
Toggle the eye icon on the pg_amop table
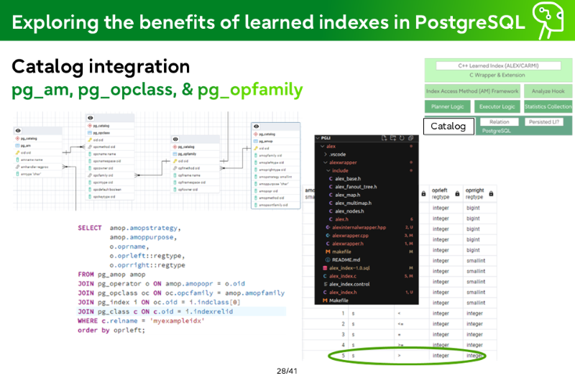click(x=257, y=126)
